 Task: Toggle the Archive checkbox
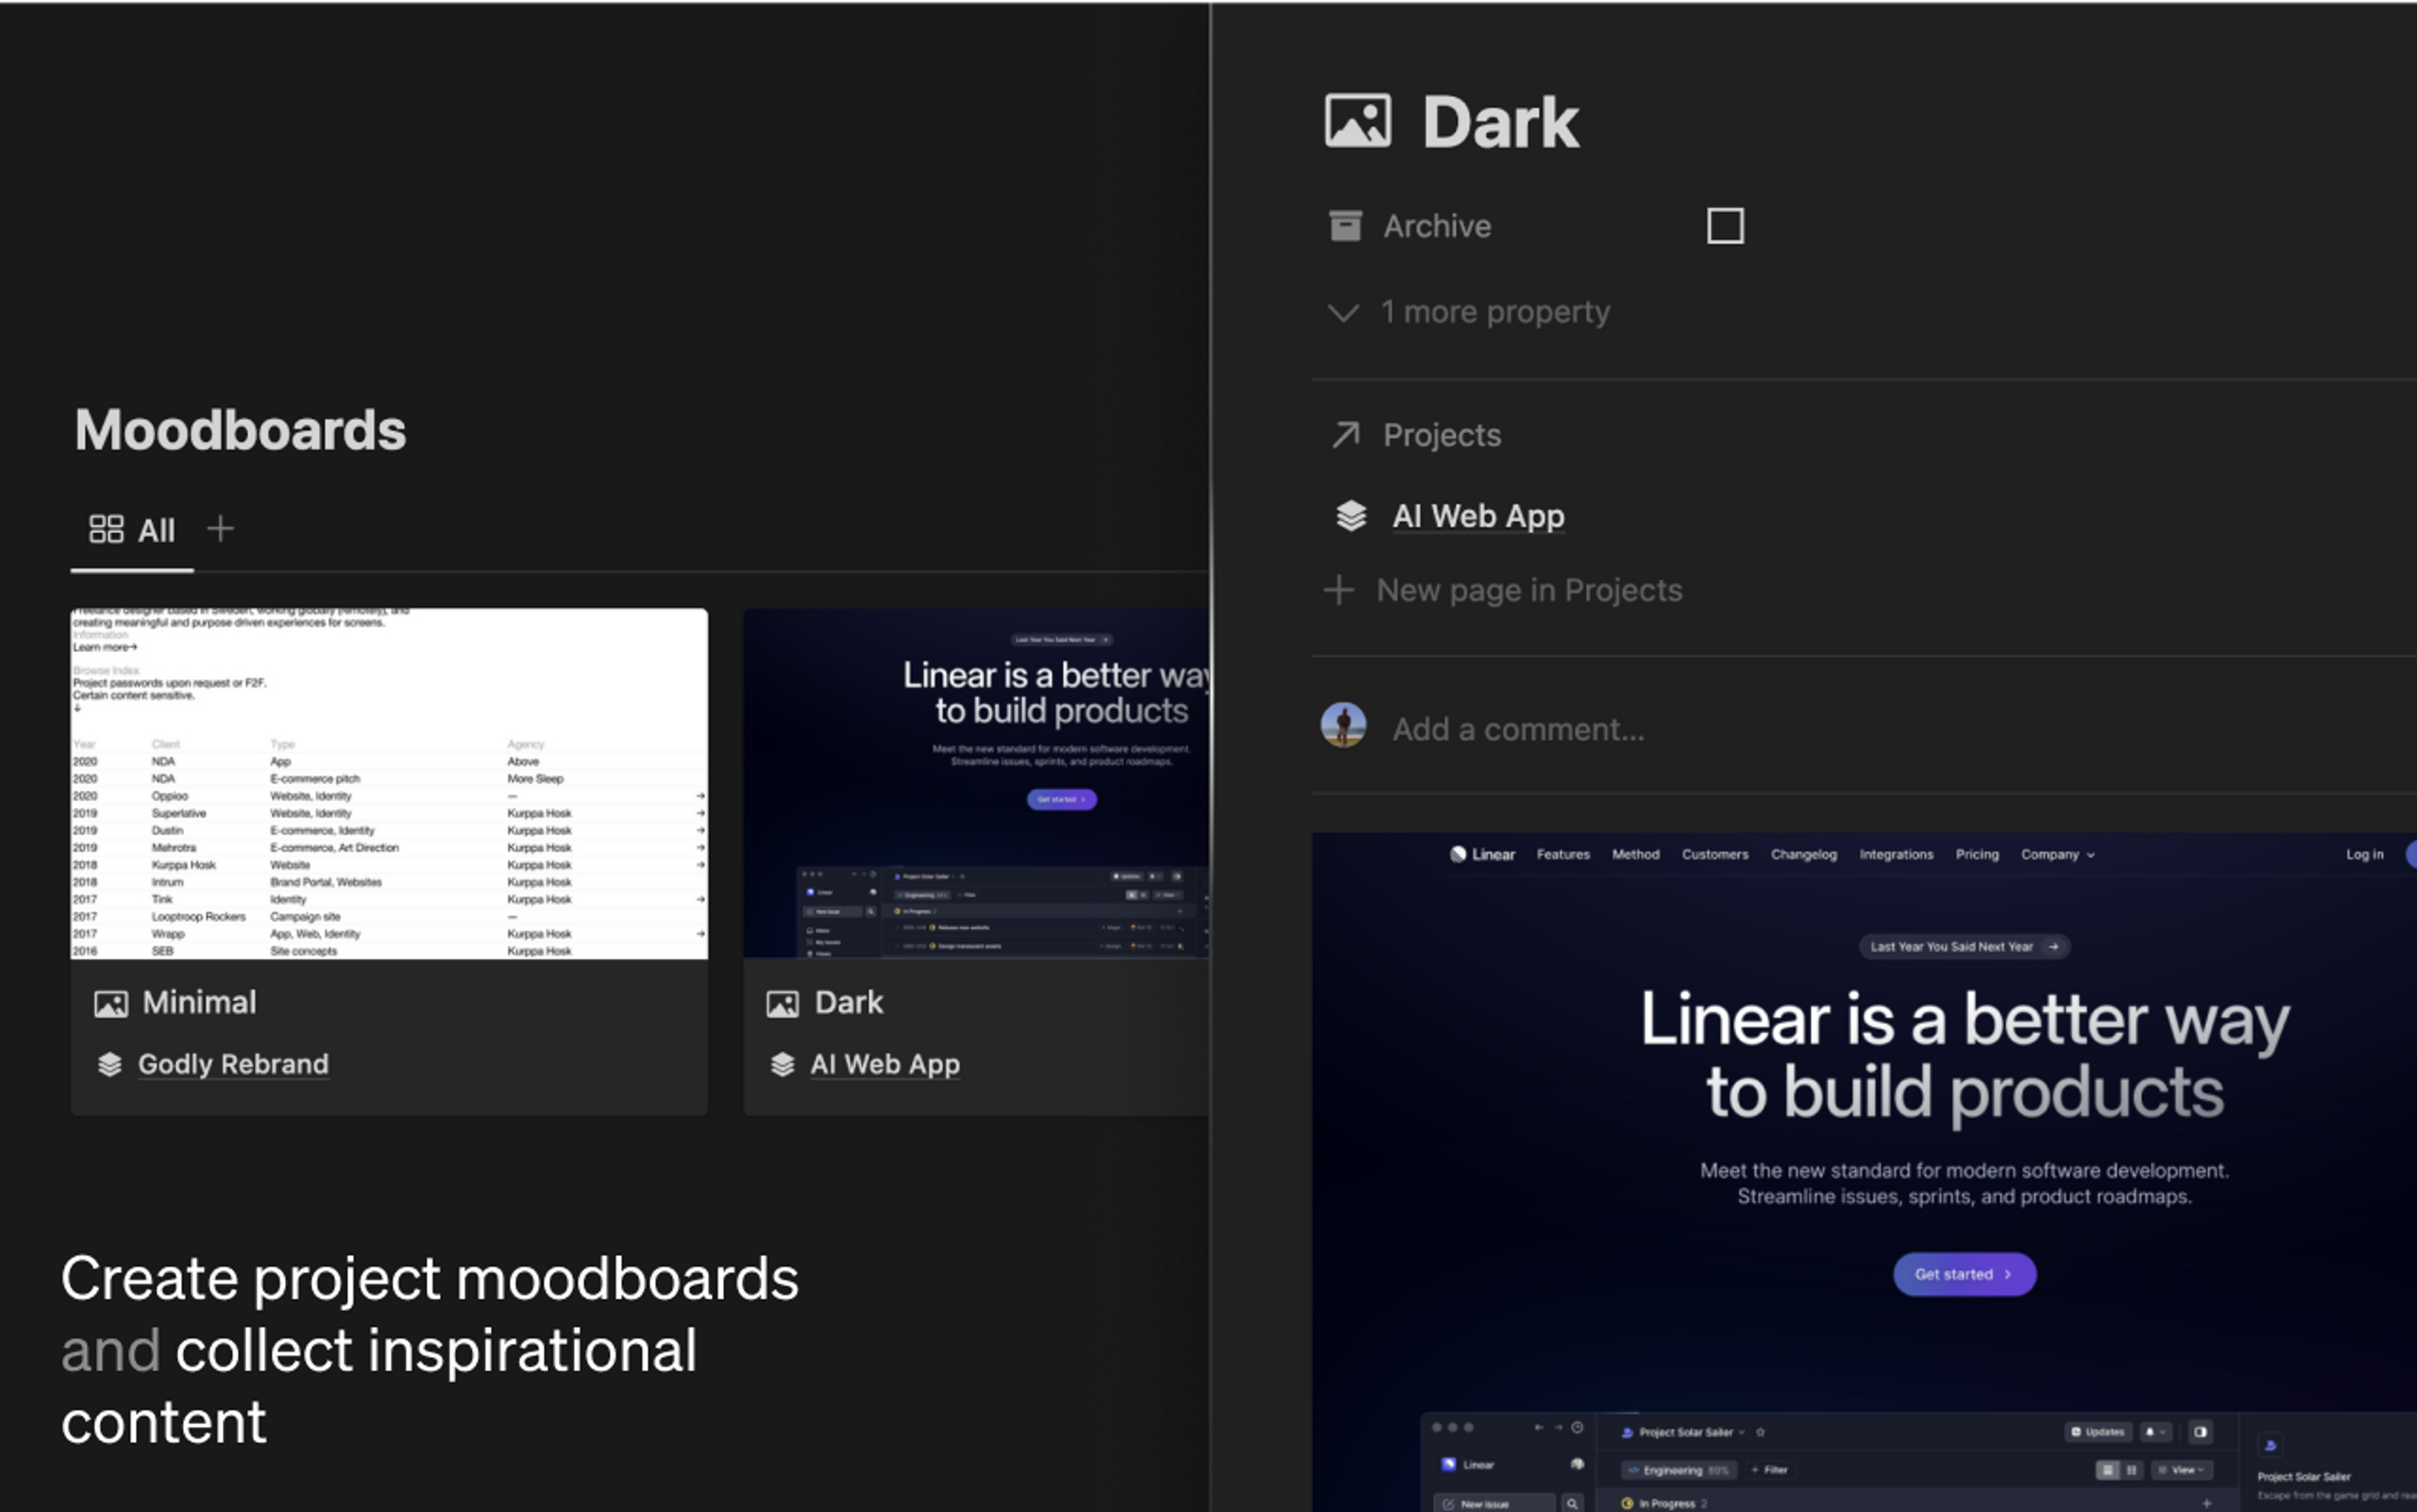tap(1725, 226)
